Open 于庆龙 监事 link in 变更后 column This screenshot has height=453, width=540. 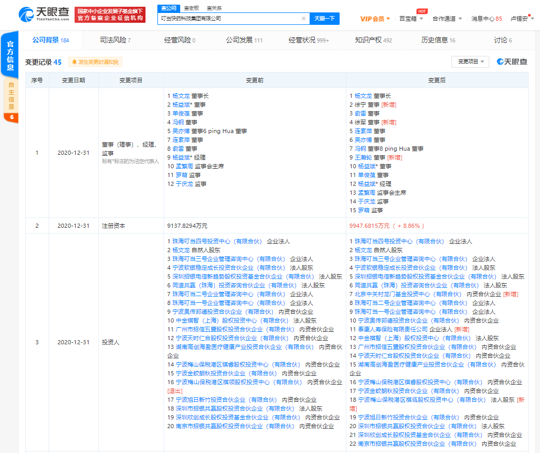click(367, 201)
